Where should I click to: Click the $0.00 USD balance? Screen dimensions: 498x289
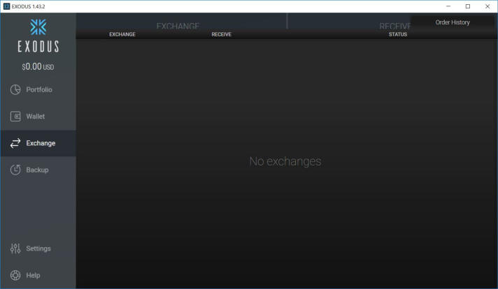click(x=38, y=66)
